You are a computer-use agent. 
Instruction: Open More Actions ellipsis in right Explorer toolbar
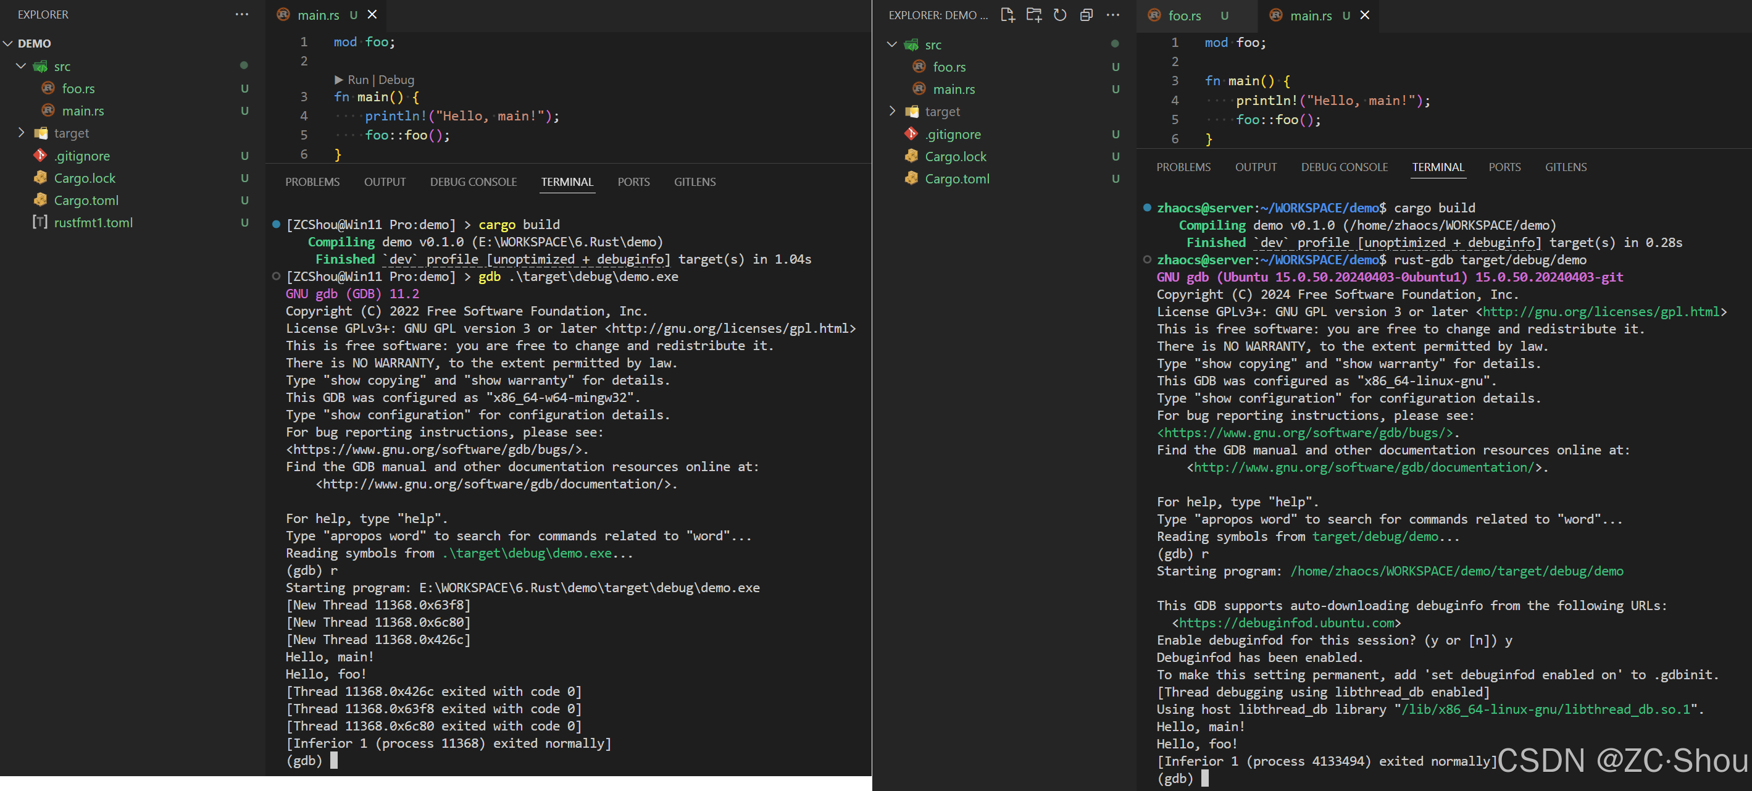[1112, 14]
